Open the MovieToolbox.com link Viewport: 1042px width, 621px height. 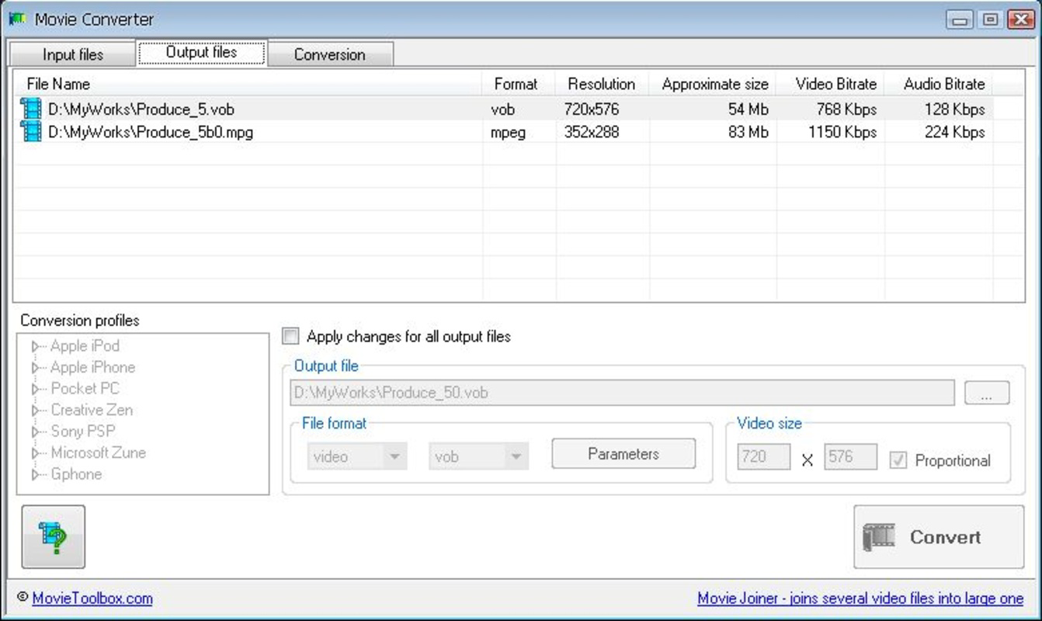click(x=92, y=598)
